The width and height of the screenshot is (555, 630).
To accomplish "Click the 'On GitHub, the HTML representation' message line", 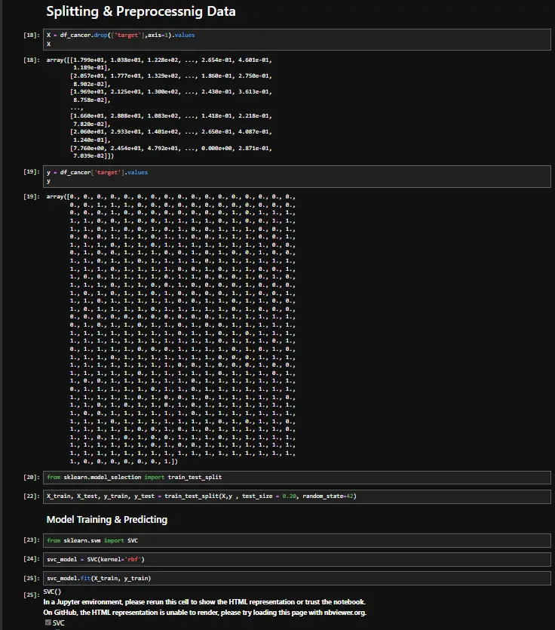I will click(205, 613).
